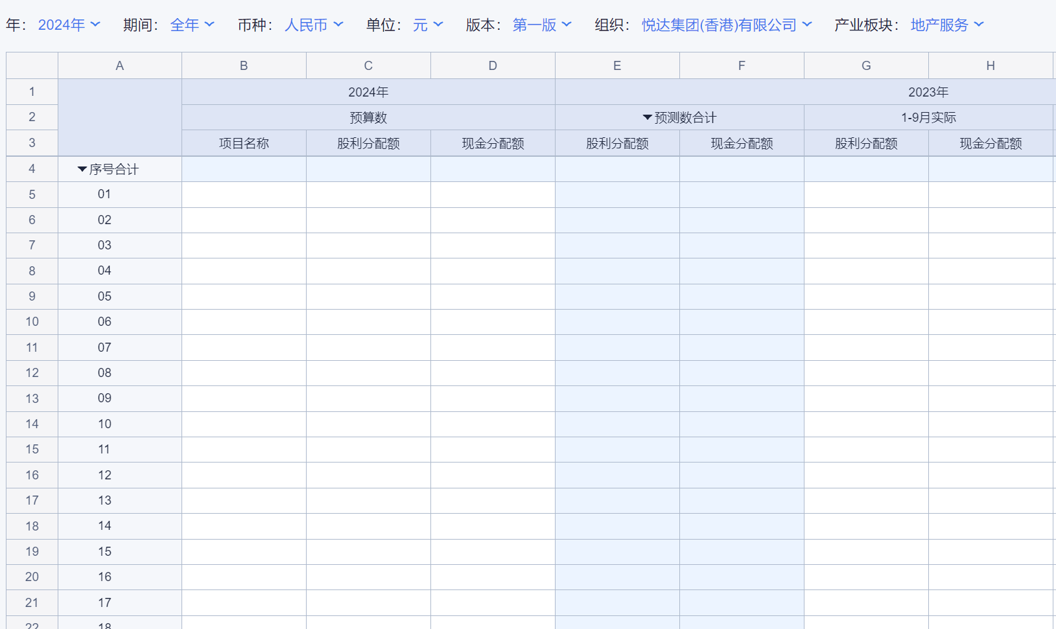Click the 预算数 header cell
Image resolution: width=1056 pixels, height=629 pixels.
click(x=368, y=118)
